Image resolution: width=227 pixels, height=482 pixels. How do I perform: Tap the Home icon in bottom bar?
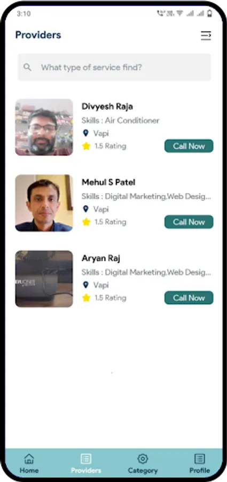coord(29,459)
